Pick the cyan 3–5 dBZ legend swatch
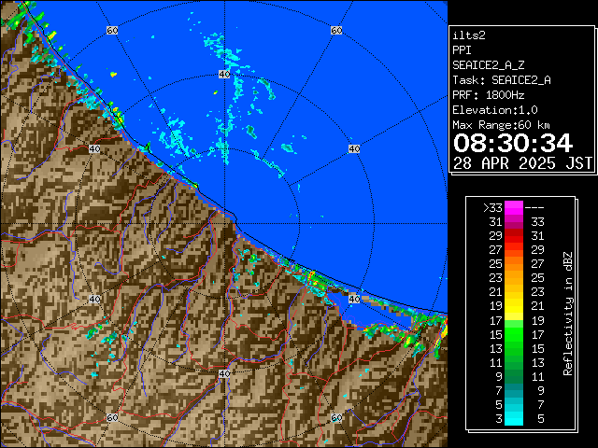 pos(514,418)
